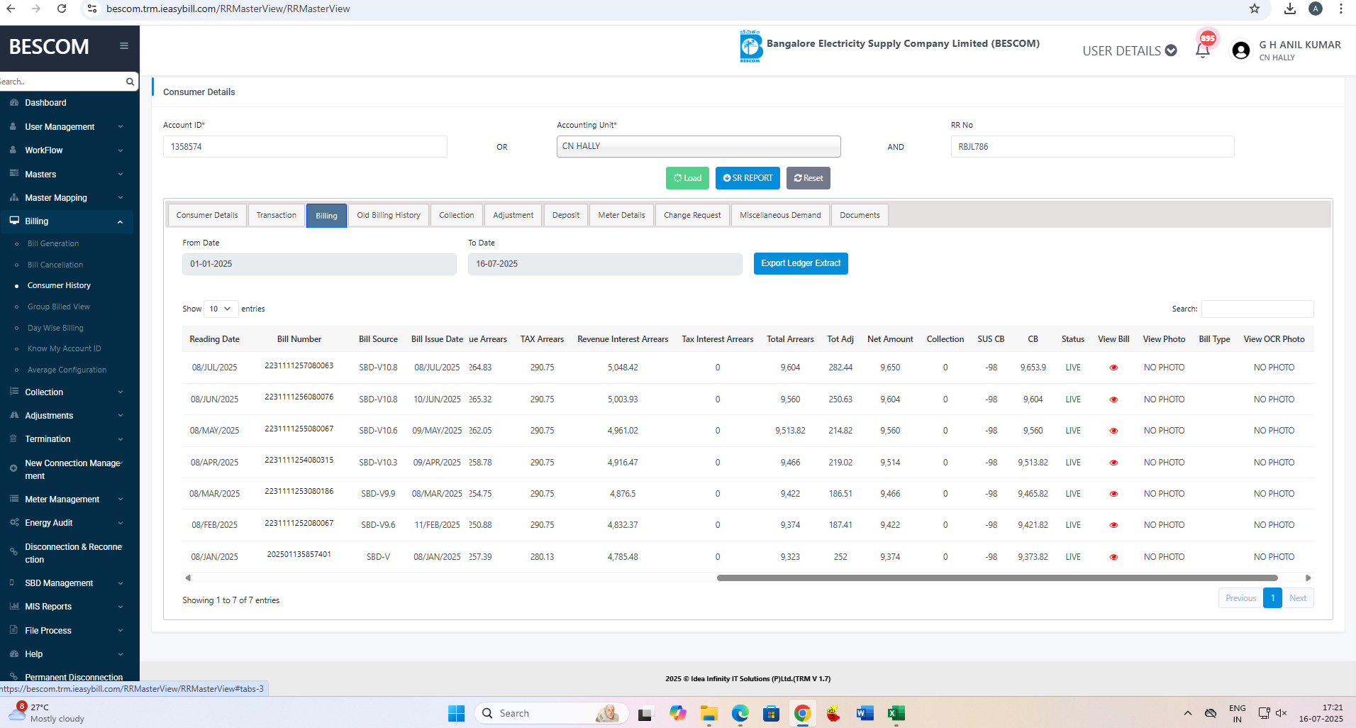Click the Account ID input field

pos(305,147)
